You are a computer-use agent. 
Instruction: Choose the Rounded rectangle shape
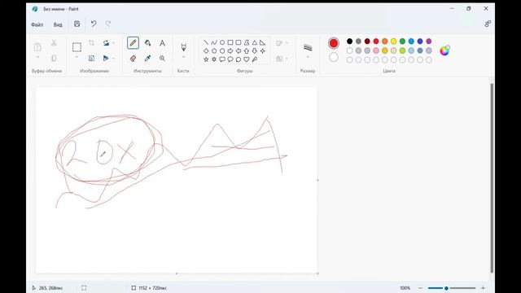pos(239,42)
